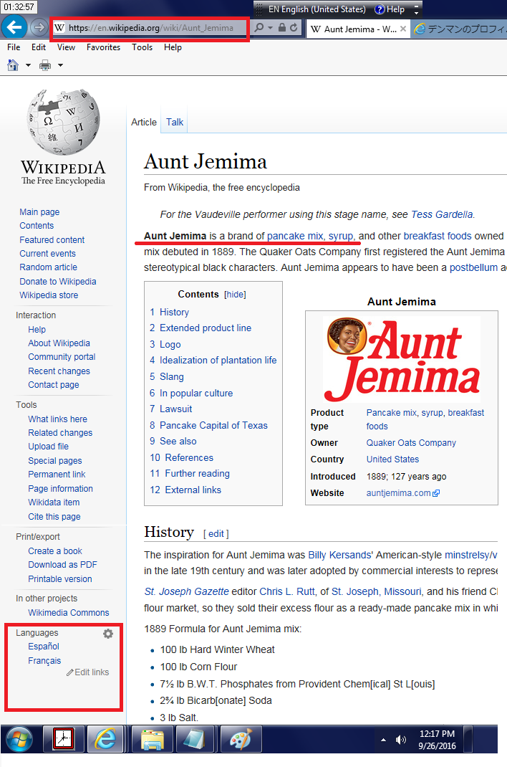Click the security padlock icon in address bar

click(282, 28)
